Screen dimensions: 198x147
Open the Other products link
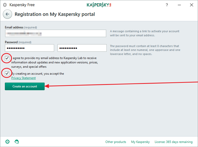(x=116, y=142)
